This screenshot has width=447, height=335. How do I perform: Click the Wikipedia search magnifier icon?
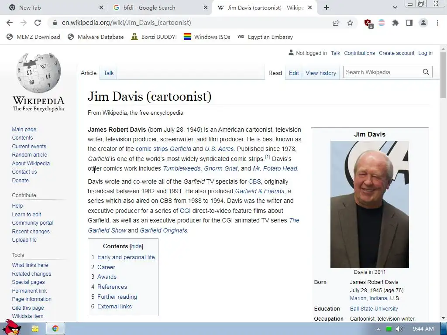pyautogui.click(x=426, y=72)
